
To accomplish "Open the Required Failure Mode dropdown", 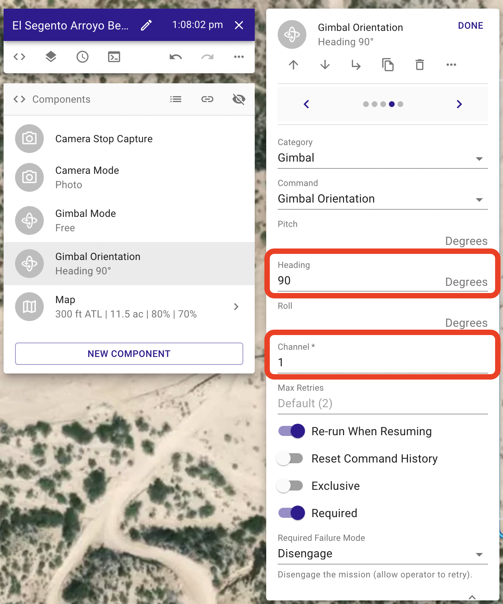I will (x=383, y=554).
